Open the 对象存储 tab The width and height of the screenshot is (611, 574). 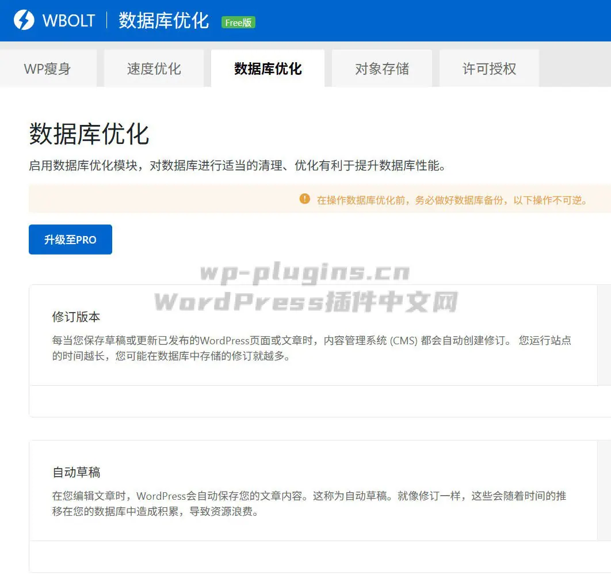coord(382,69)
